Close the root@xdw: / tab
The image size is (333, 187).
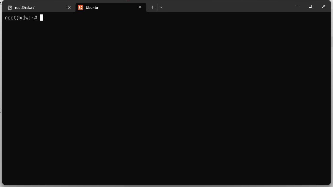pyautogui.click(x=69, y=8)
